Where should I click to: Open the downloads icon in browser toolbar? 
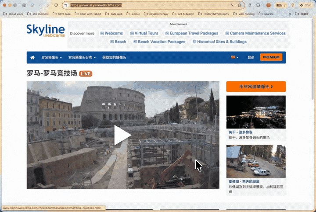point(250,5)
